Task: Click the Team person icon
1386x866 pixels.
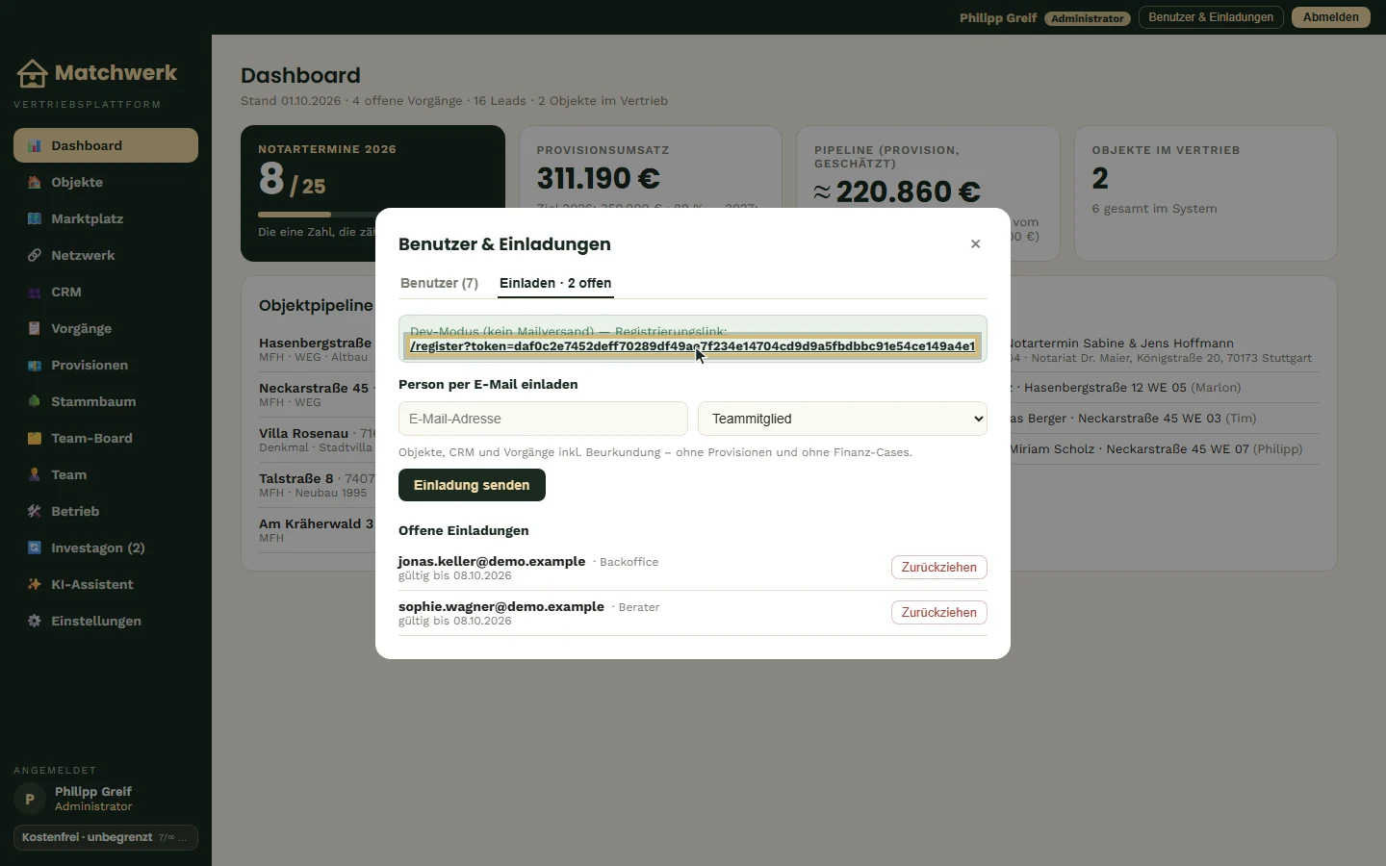Action: click(x=35, y=475)
